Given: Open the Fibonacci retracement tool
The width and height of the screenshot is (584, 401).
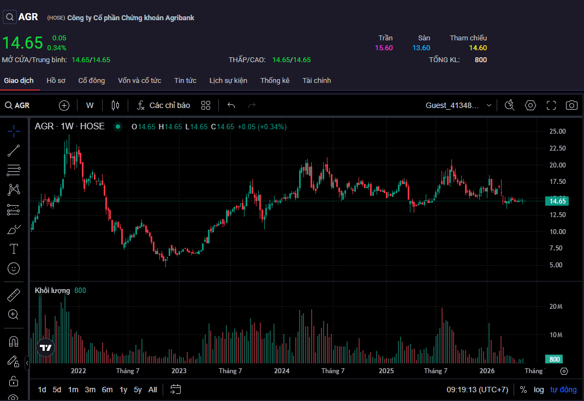Looking at the screenshot, I should pyautogui.click(x=14, y=170).
